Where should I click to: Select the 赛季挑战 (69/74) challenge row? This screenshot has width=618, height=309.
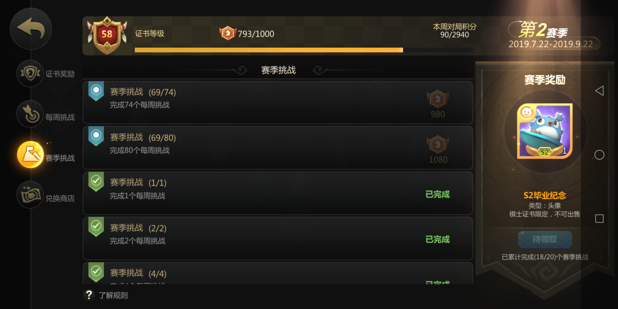tap(278, 102)
